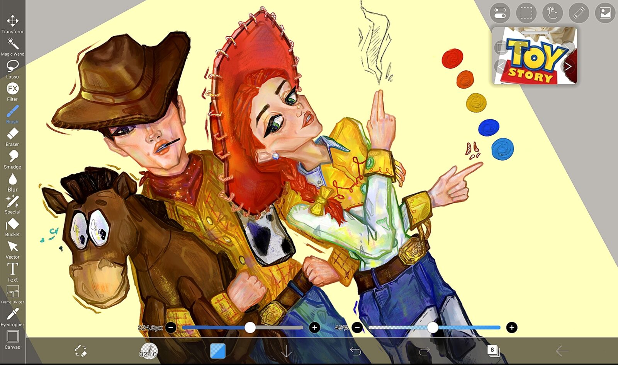The width and height of the screenshot is (618, 365).
Task: Select the Brush tool
Action: pos(12,114)
